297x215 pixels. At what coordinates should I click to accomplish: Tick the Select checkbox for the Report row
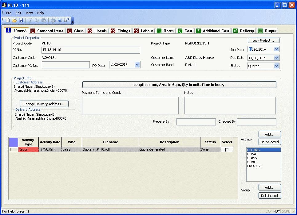click(x=227, y=150)
